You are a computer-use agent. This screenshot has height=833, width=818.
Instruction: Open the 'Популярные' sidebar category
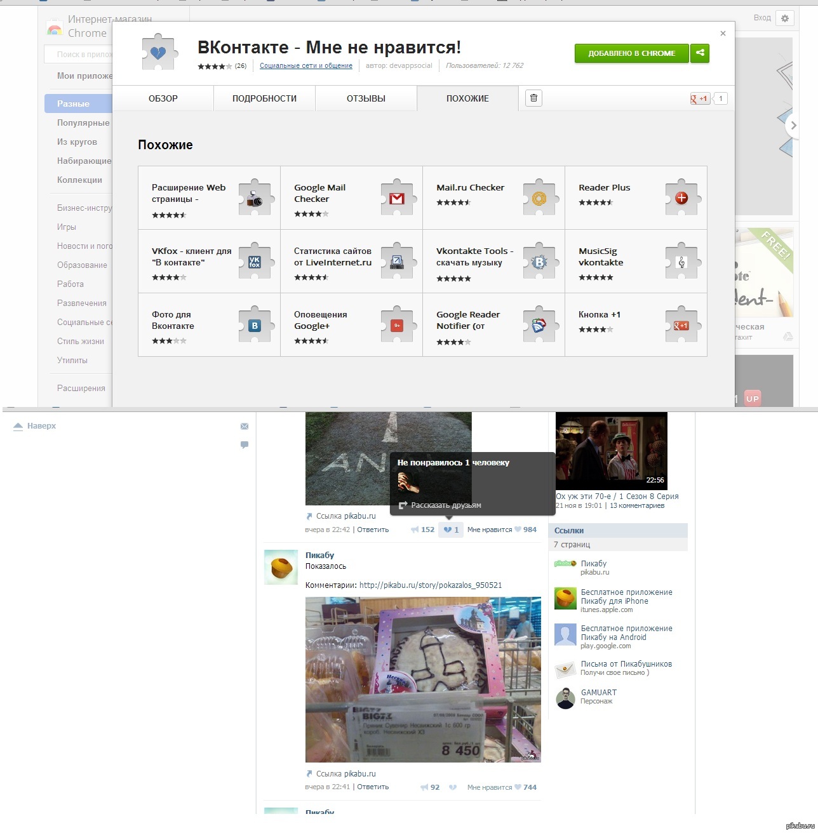click(83, 123)
